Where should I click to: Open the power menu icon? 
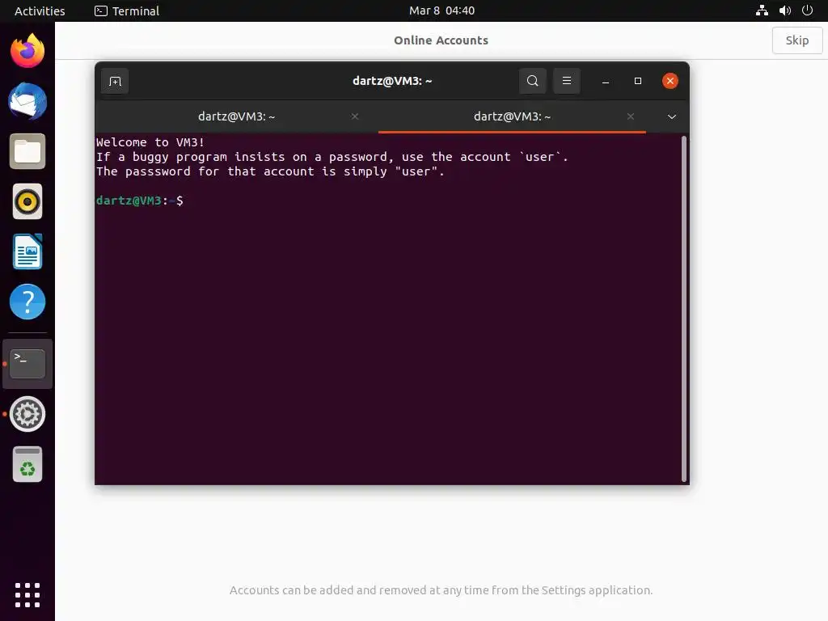pyautogui.click(x=808, y=11)
